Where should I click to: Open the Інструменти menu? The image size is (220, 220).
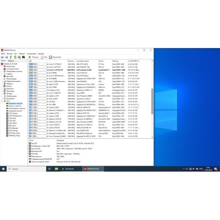pos(32,54)
